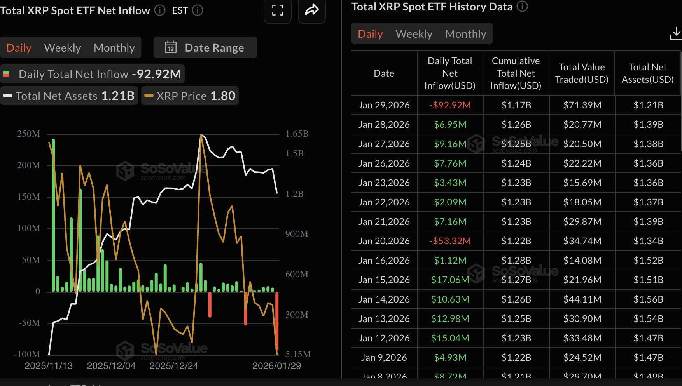Toggle XRP Price line visibility
The width and height of the screenshot is (682, 386).
pyautogui.click(x=190, y=96)
